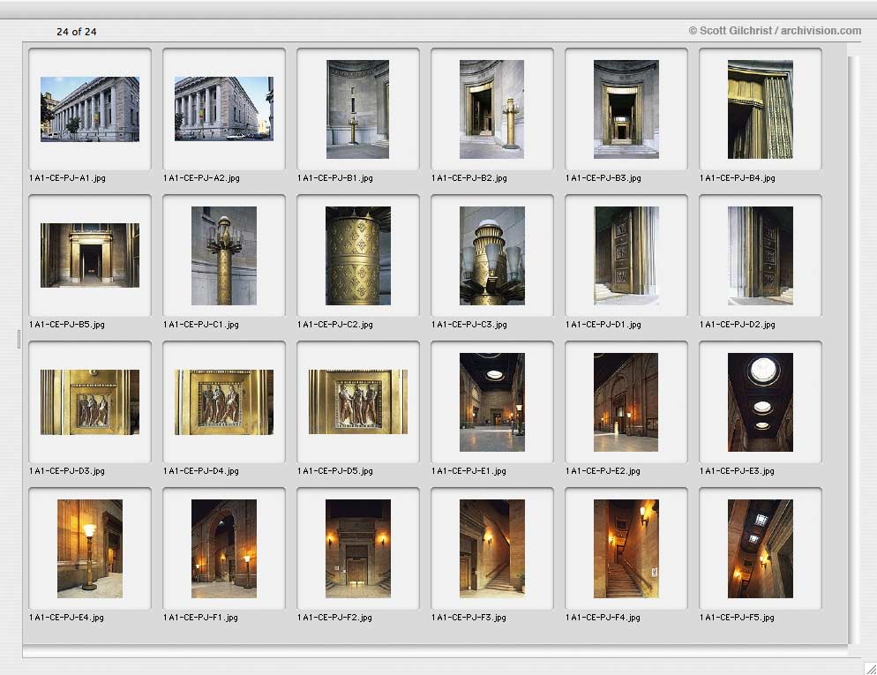Click filename label 1A1-CE-PJ-D3.jpg
Screen dimensions: 877x675
point(67,471)
